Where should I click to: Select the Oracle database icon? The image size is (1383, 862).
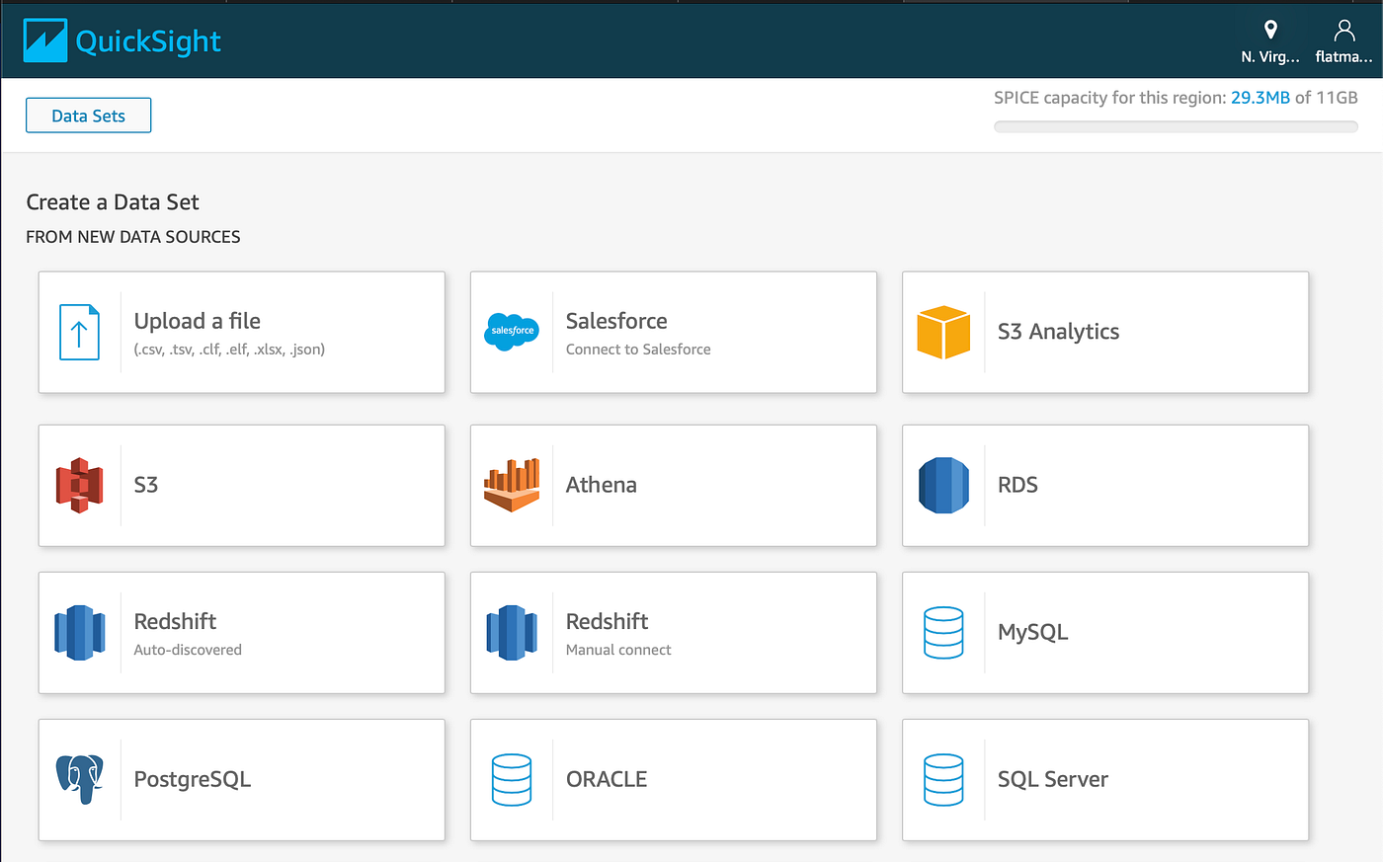point(512,779)
